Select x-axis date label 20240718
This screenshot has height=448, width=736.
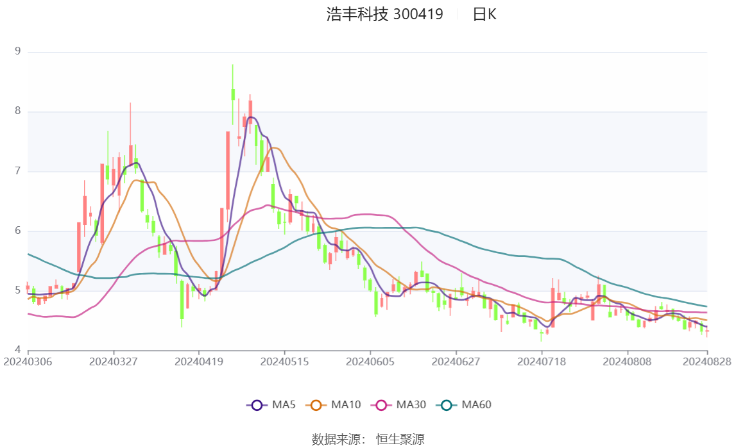click(542, 361)
